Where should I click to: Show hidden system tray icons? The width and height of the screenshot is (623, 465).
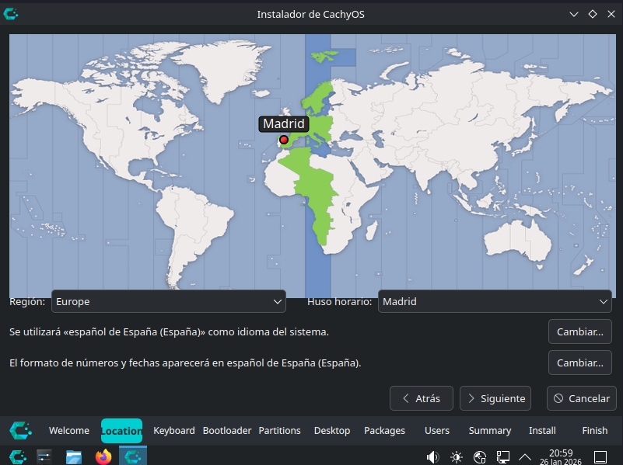pyautogui.click(x=525, y=456)
